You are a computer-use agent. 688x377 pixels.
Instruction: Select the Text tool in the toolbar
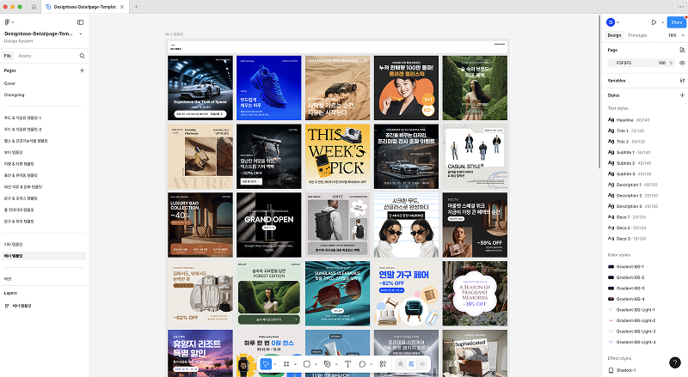tap(347, 364)
